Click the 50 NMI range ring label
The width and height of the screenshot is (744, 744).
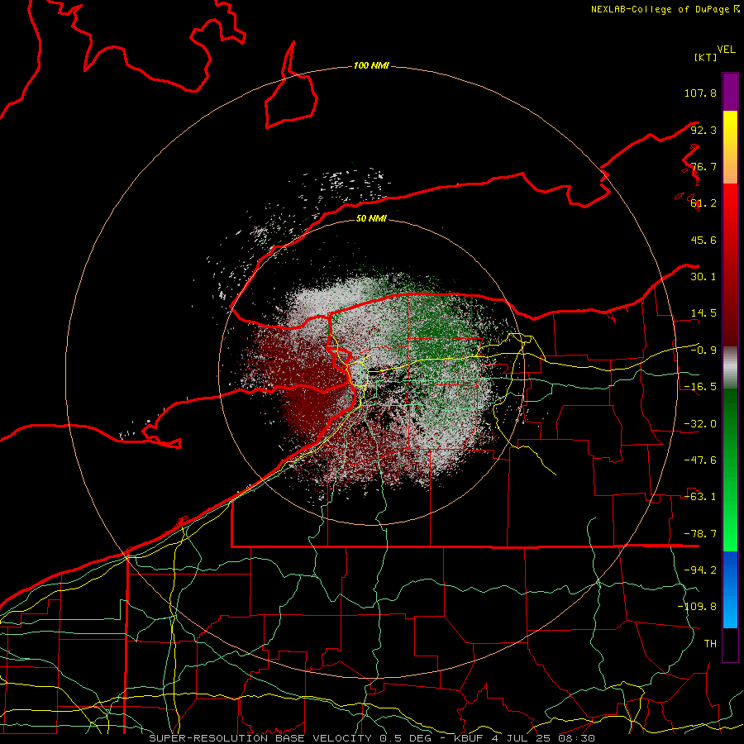pos(371,219)
